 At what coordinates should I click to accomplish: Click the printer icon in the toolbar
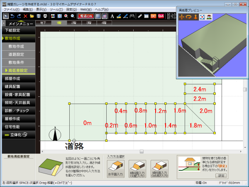click(x=45, y=16)
